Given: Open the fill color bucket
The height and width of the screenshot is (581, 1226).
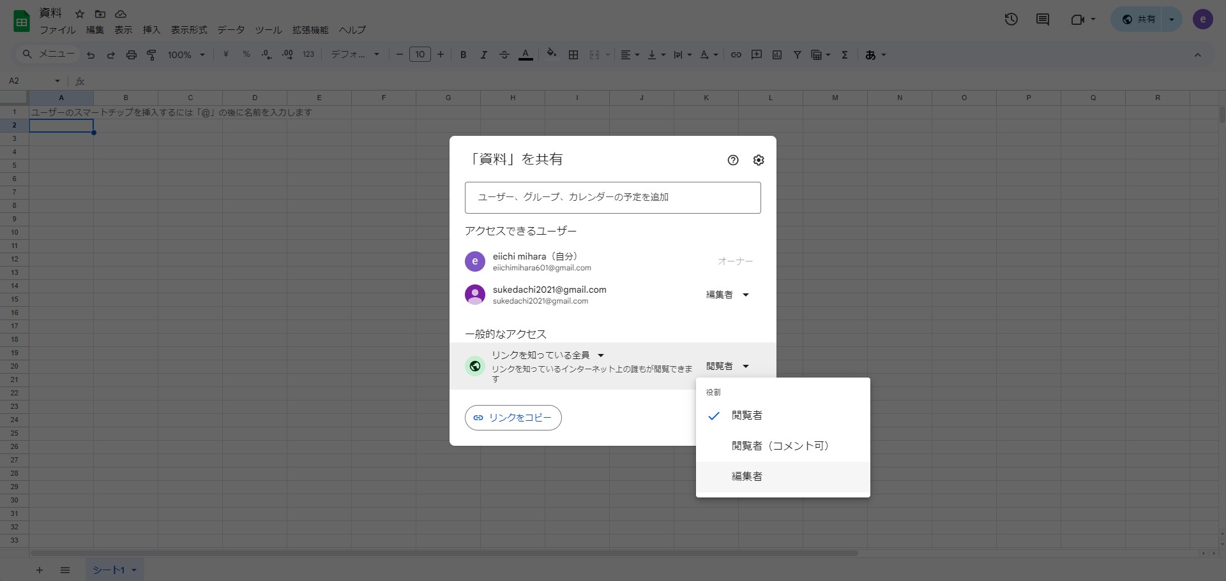Looking at the screenshot, I should click(552, 54).
